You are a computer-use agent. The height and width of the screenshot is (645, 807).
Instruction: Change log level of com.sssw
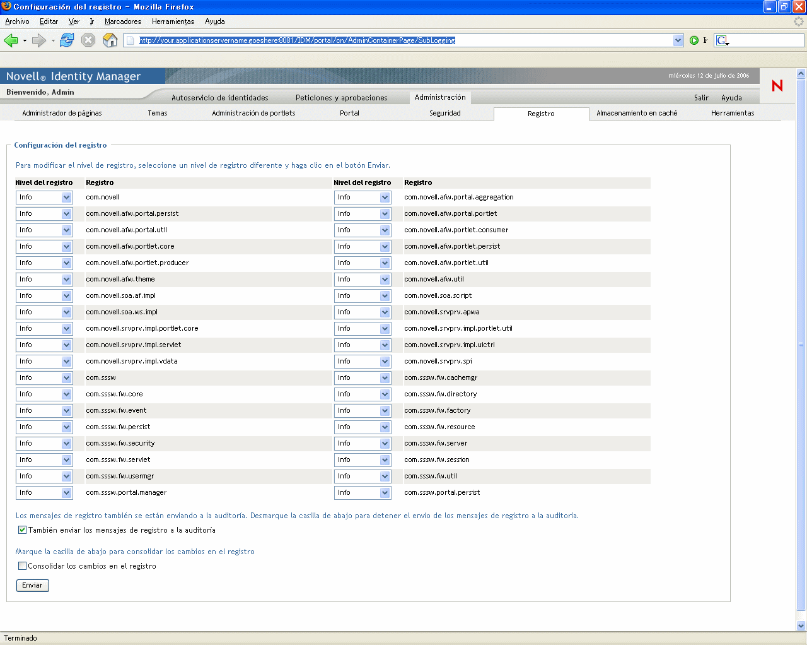click(x=44, y=378)
